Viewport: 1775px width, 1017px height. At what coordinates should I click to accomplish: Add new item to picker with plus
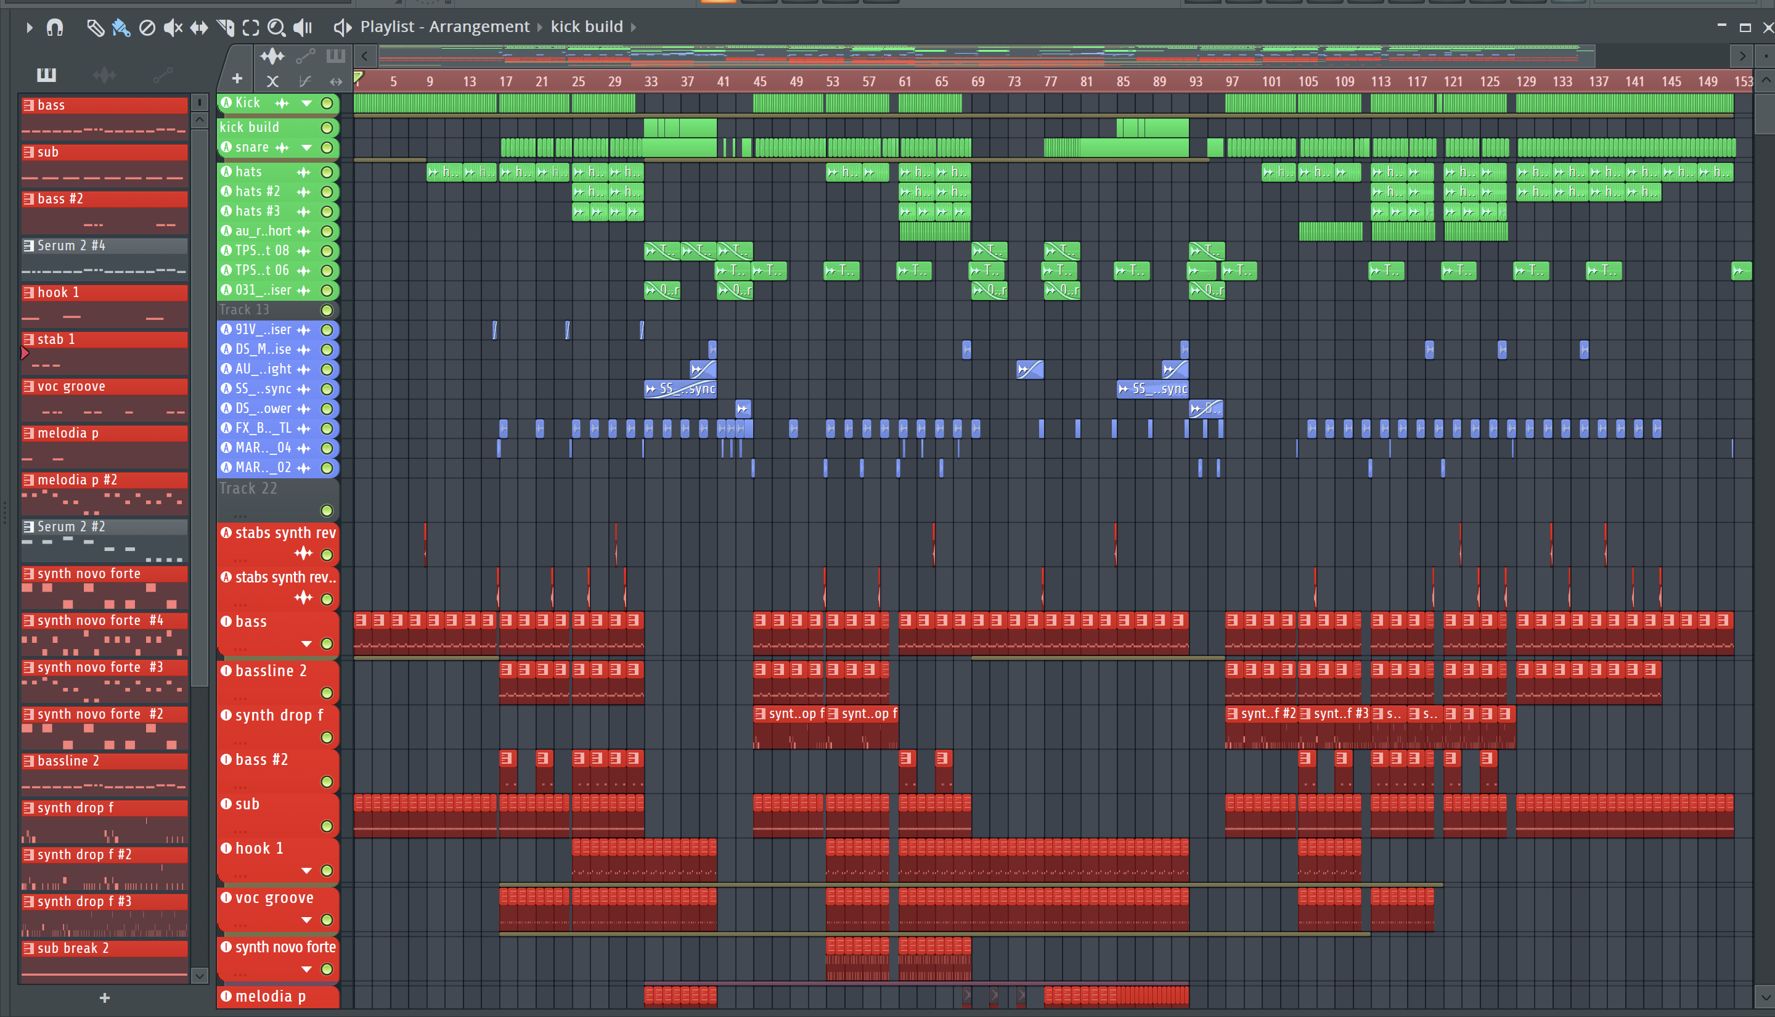(105, 998)
